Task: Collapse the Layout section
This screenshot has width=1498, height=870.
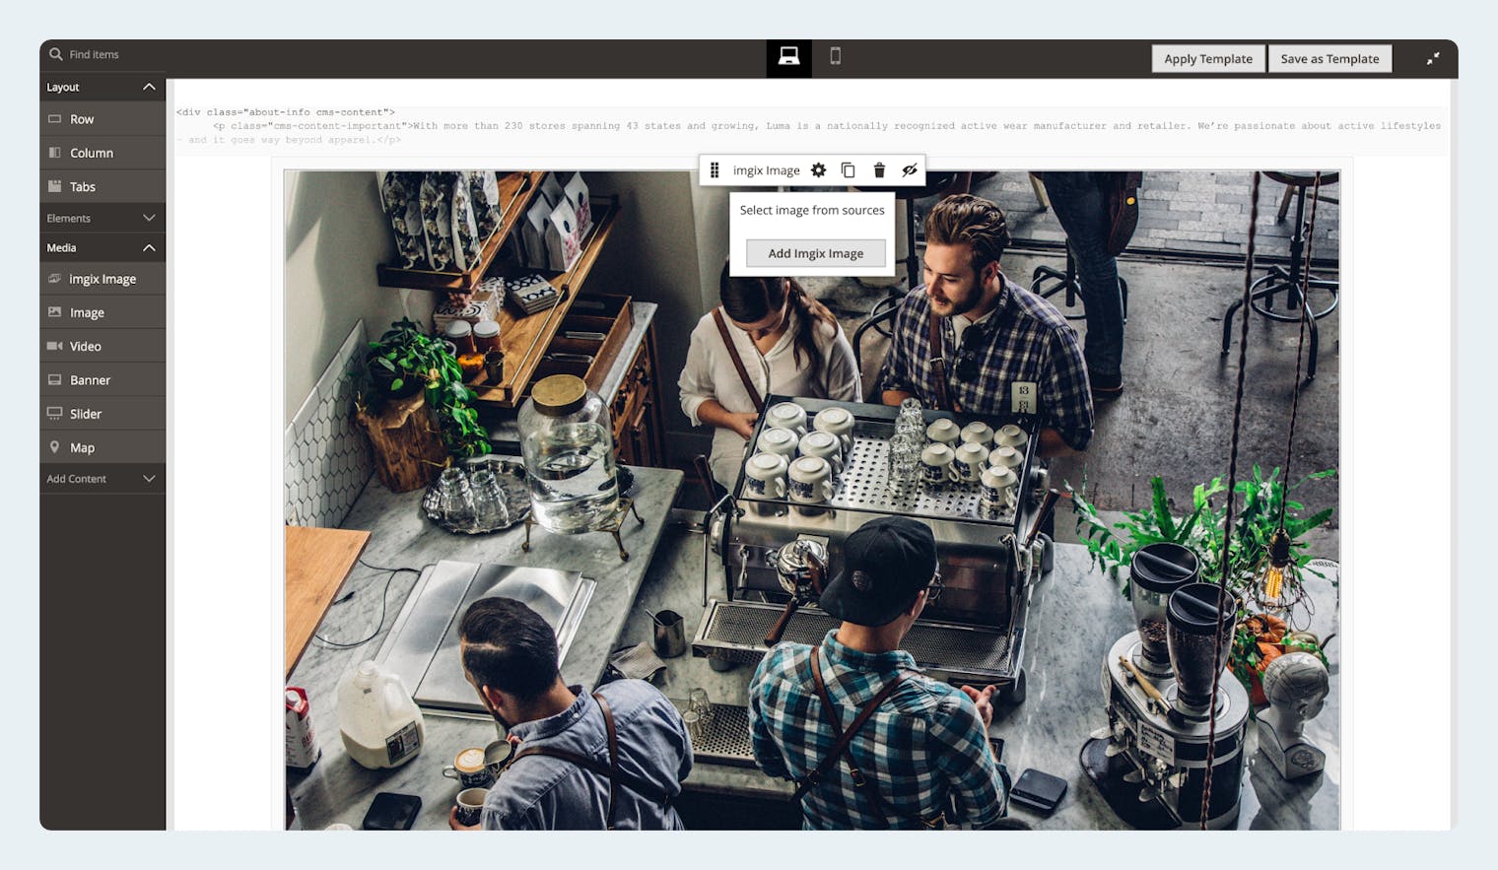Action: [102, 87]
